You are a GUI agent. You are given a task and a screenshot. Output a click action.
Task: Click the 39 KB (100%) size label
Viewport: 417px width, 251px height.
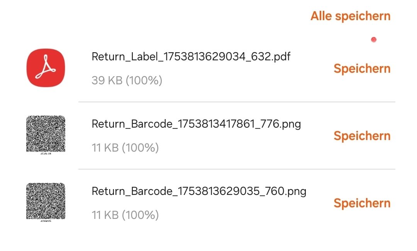(127, 80)
